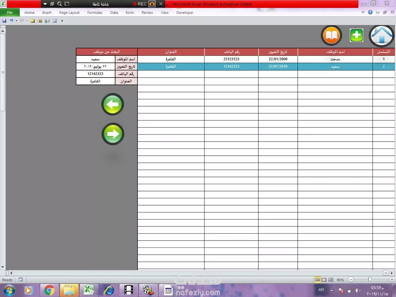Open the Page Layout tab
The width and height of the screenshot is (396, 297).
coord(69,13)
